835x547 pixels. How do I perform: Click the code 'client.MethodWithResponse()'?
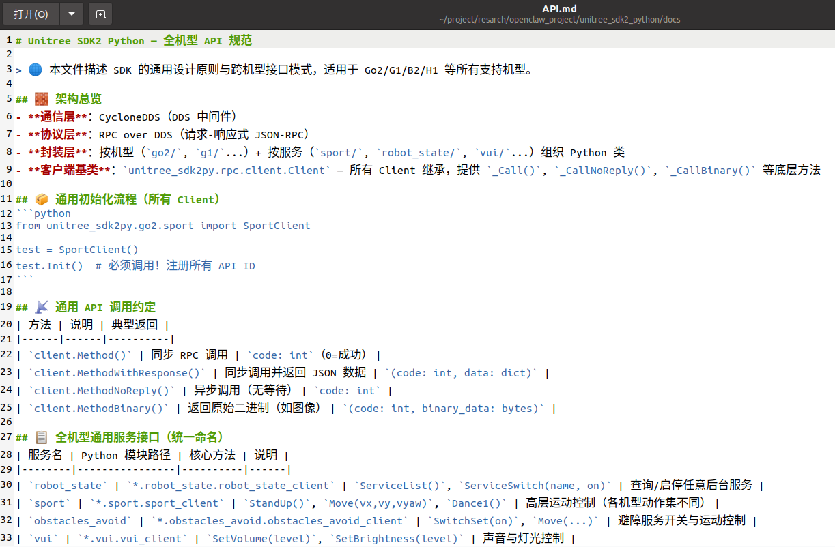pyautogui.click(x=117, y=373)
